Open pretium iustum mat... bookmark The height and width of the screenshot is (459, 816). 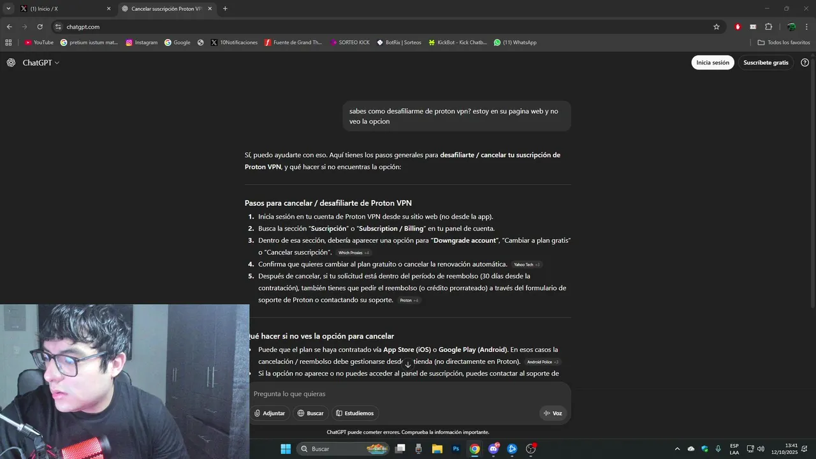click(89, 43)
